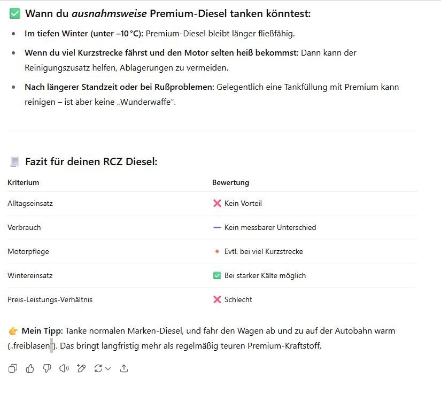Click the orange diamond in the Motorpflege row

pos(217,251)
